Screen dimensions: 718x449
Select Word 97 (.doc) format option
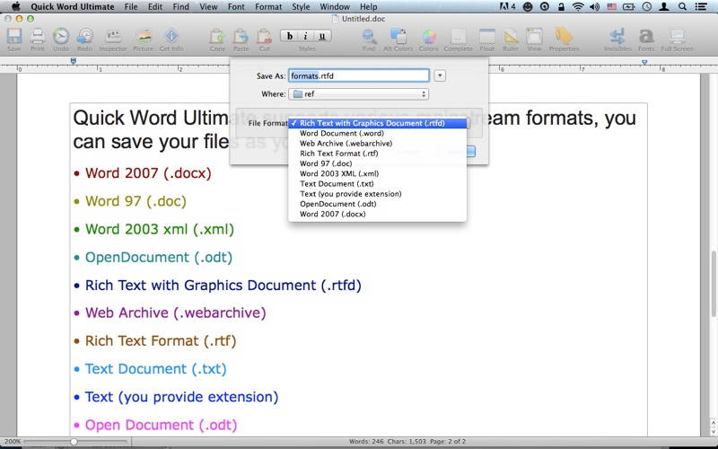point(377,163)
